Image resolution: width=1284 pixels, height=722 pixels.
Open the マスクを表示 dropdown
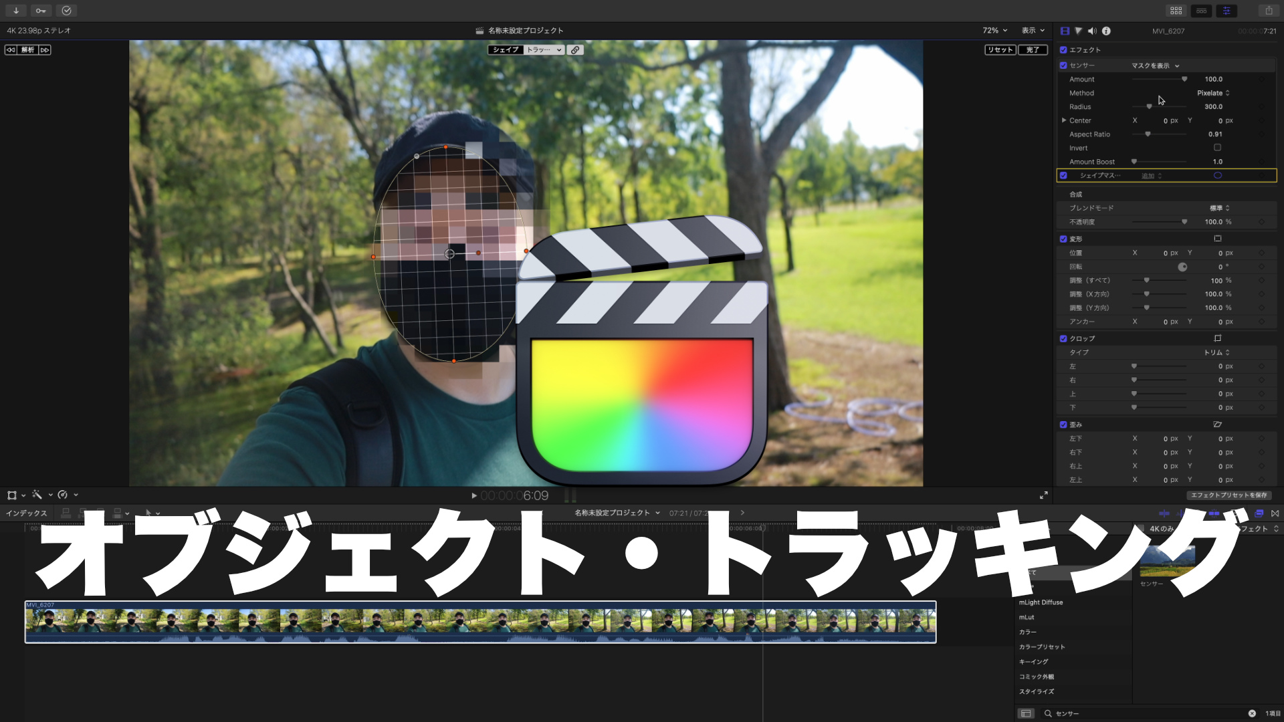click(1155, 66)
